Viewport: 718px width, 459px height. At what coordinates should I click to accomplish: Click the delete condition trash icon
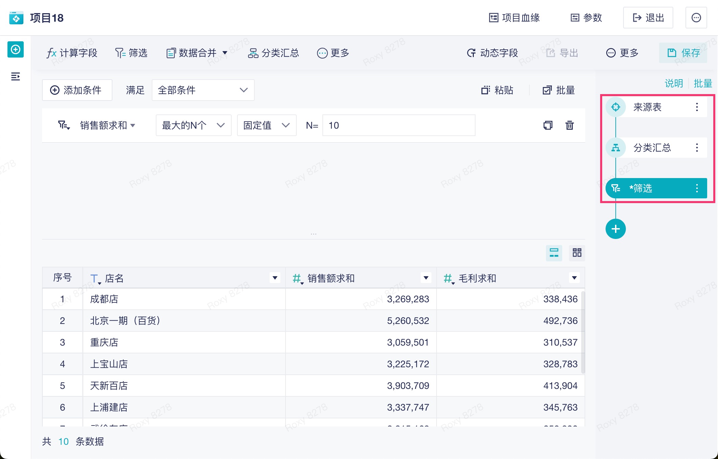pyautogui.click(x=570, y=125)
